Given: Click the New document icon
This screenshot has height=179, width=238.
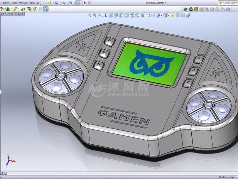Looking at the screenshot, I should coord(42,3).
